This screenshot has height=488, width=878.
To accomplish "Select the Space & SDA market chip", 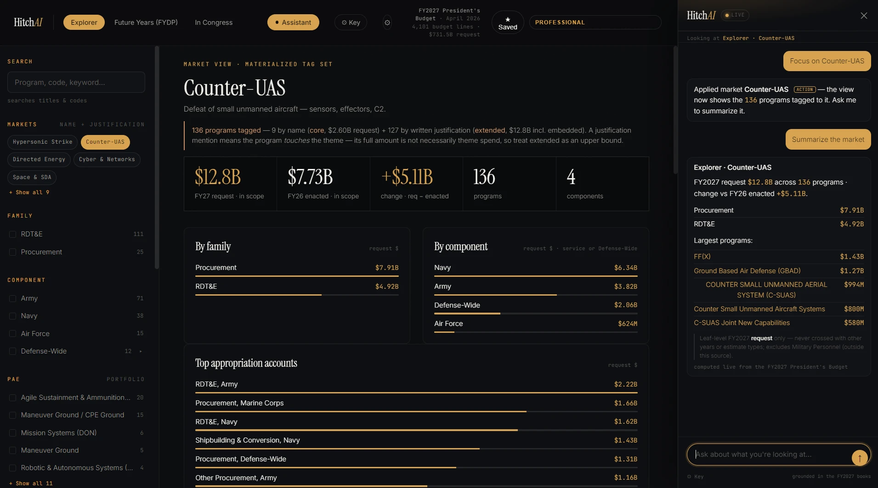I will coord(32,177).
